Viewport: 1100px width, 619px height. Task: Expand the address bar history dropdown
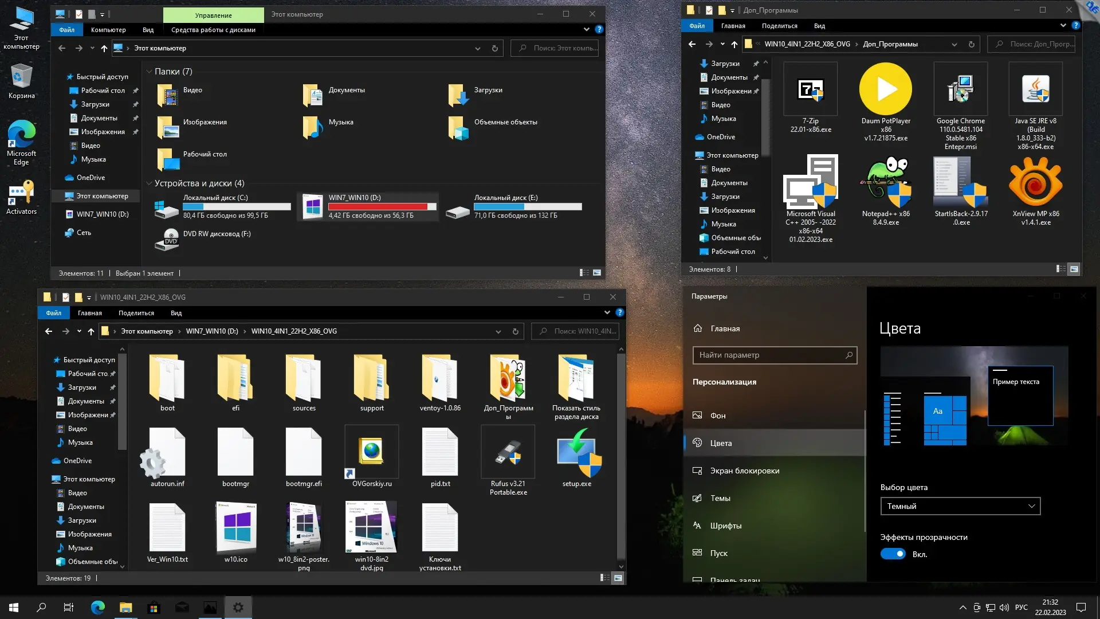tap(478, 48)
